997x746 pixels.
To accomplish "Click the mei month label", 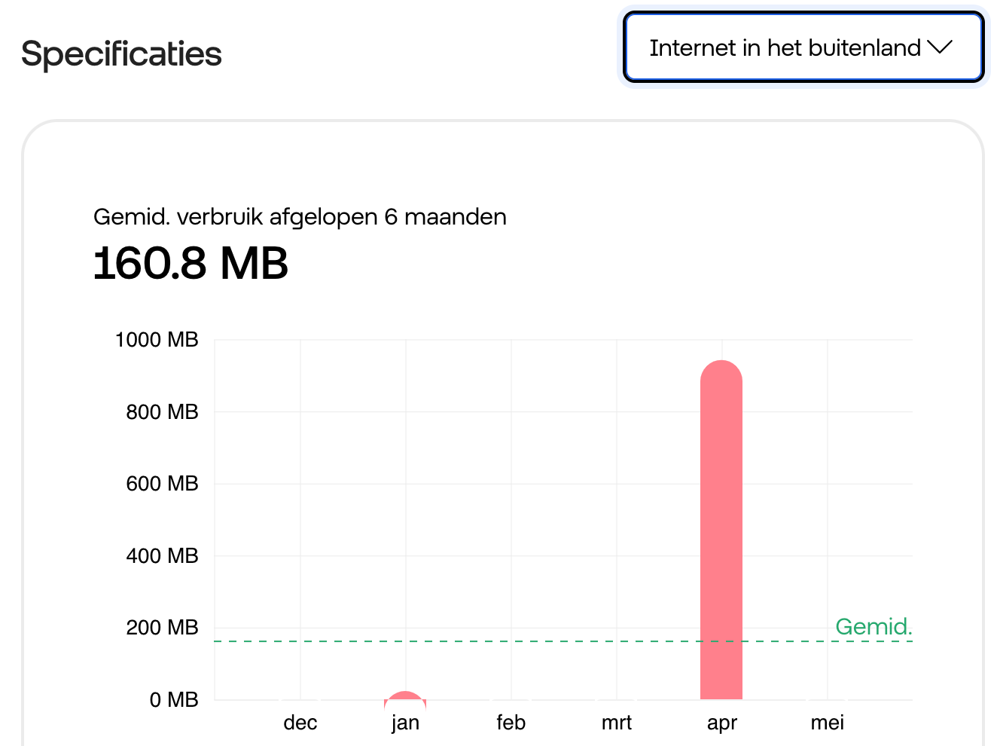I will [827, 723].
